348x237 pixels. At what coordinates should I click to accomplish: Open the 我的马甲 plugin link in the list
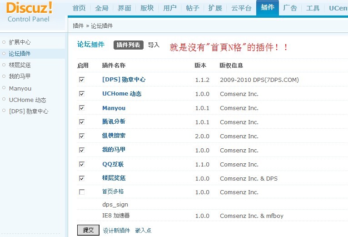[114, 150]
